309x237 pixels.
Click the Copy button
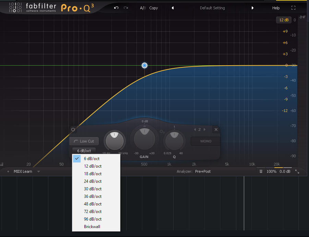click(x=154, y=8)
